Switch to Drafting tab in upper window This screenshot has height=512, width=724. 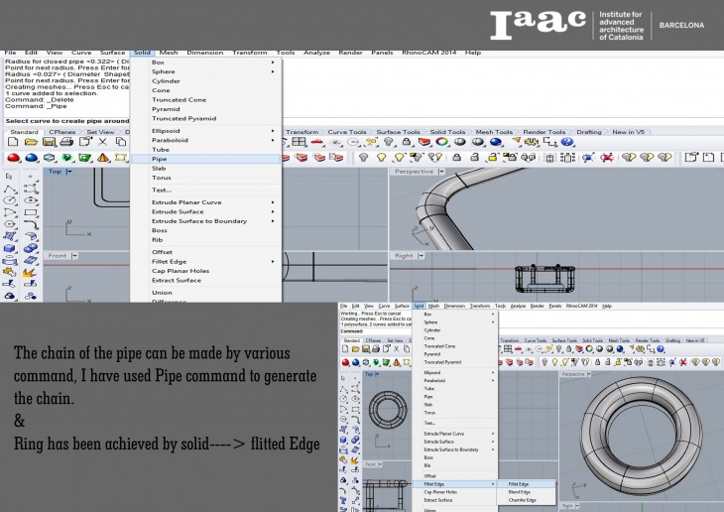click(x=589, y=132)
